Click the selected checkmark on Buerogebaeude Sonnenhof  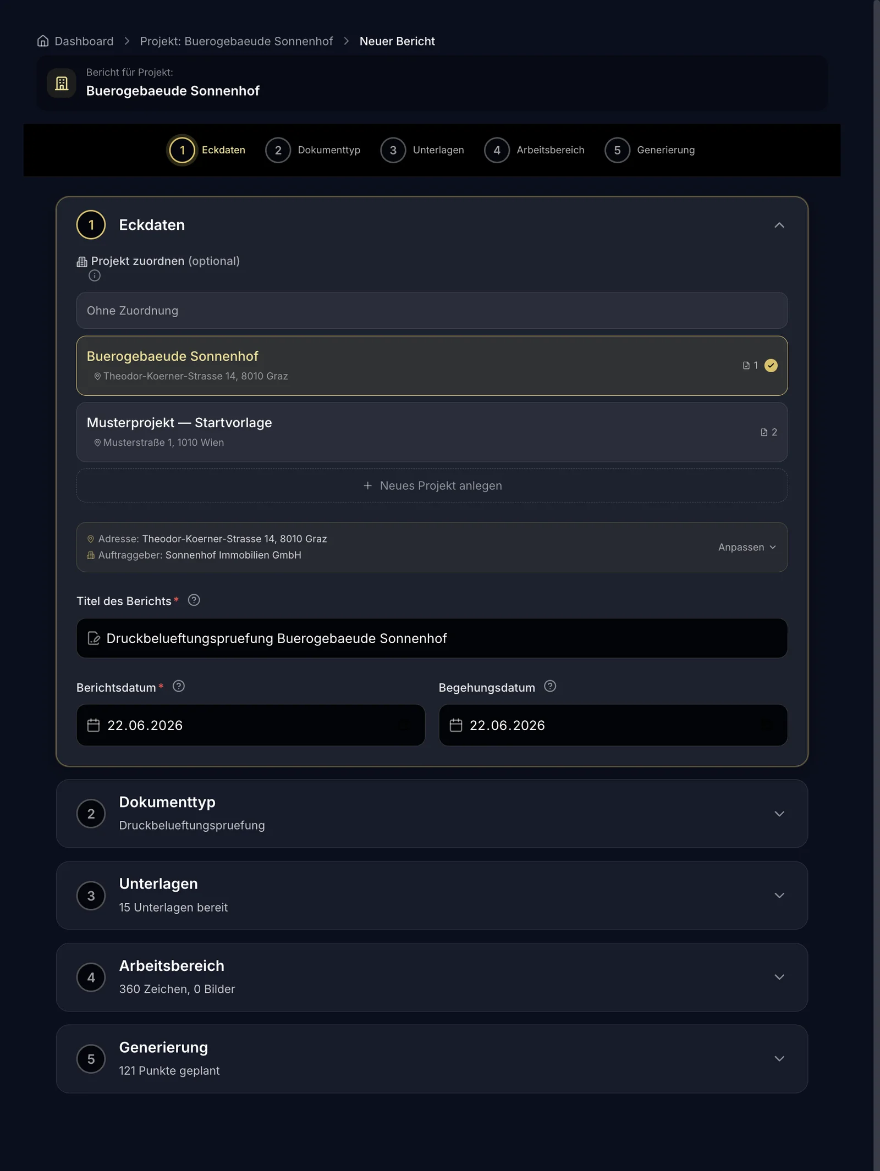(771, 366)
